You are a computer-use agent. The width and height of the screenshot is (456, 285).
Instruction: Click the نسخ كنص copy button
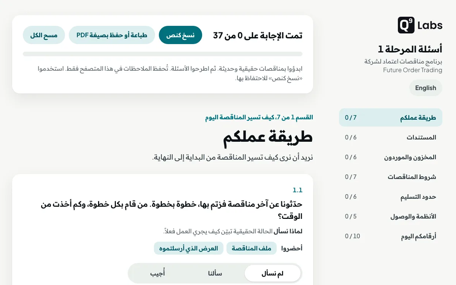180,35
